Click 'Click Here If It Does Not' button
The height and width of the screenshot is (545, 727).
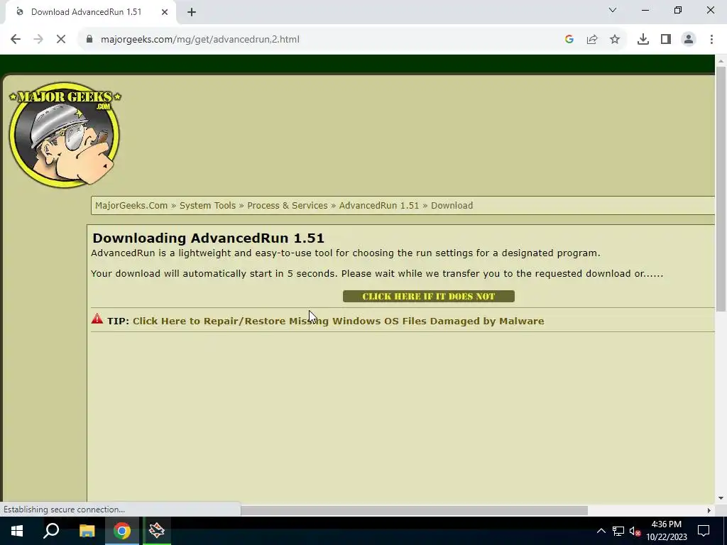(428, 296)
